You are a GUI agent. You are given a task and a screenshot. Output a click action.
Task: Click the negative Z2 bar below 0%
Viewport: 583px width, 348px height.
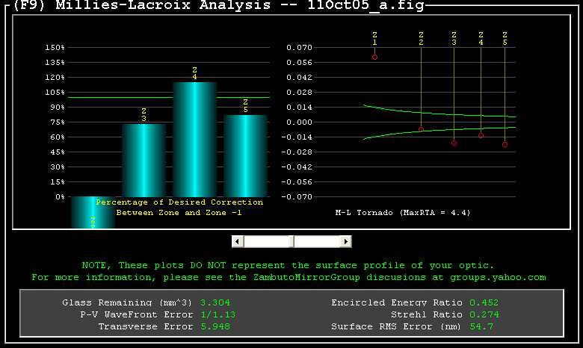(93, 213)
